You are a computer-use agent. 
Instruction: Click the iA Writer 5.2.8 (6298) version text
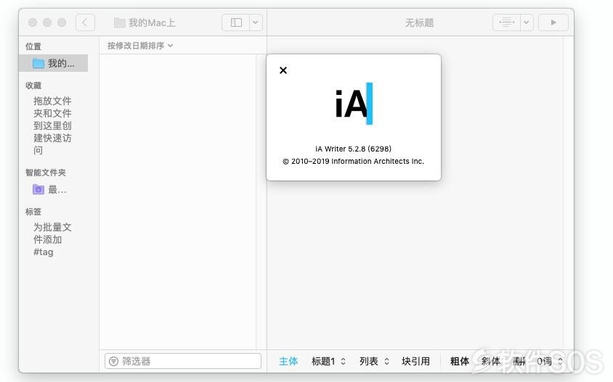tap(353, 149)
